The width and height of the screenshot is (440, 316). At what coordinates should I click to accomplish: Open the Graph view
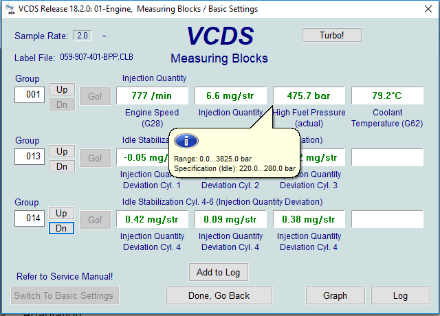coord(335,296)
